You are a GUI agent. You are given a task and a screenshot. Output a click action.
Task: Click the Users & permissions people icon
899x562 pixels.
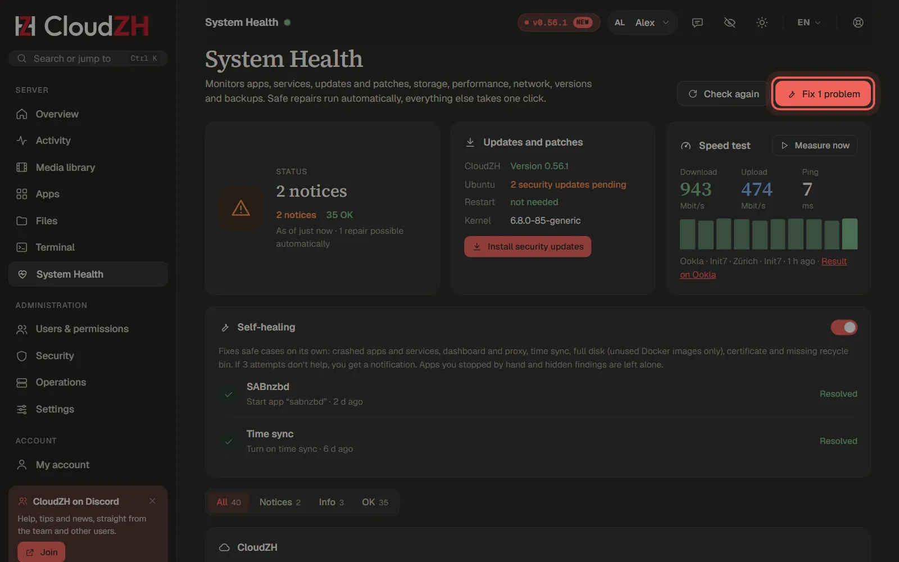22,329
